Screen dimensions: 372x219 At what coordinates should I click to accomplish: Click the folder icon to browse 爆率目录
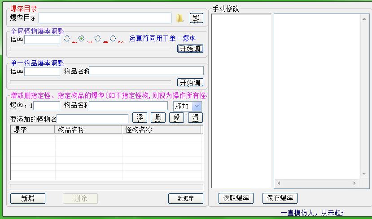180,18
